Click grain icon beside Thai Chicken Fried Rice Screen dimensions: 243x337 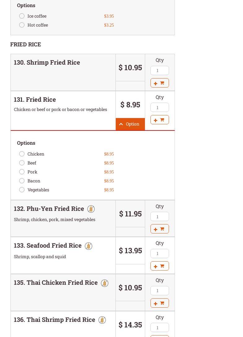(x=104, y=283)
